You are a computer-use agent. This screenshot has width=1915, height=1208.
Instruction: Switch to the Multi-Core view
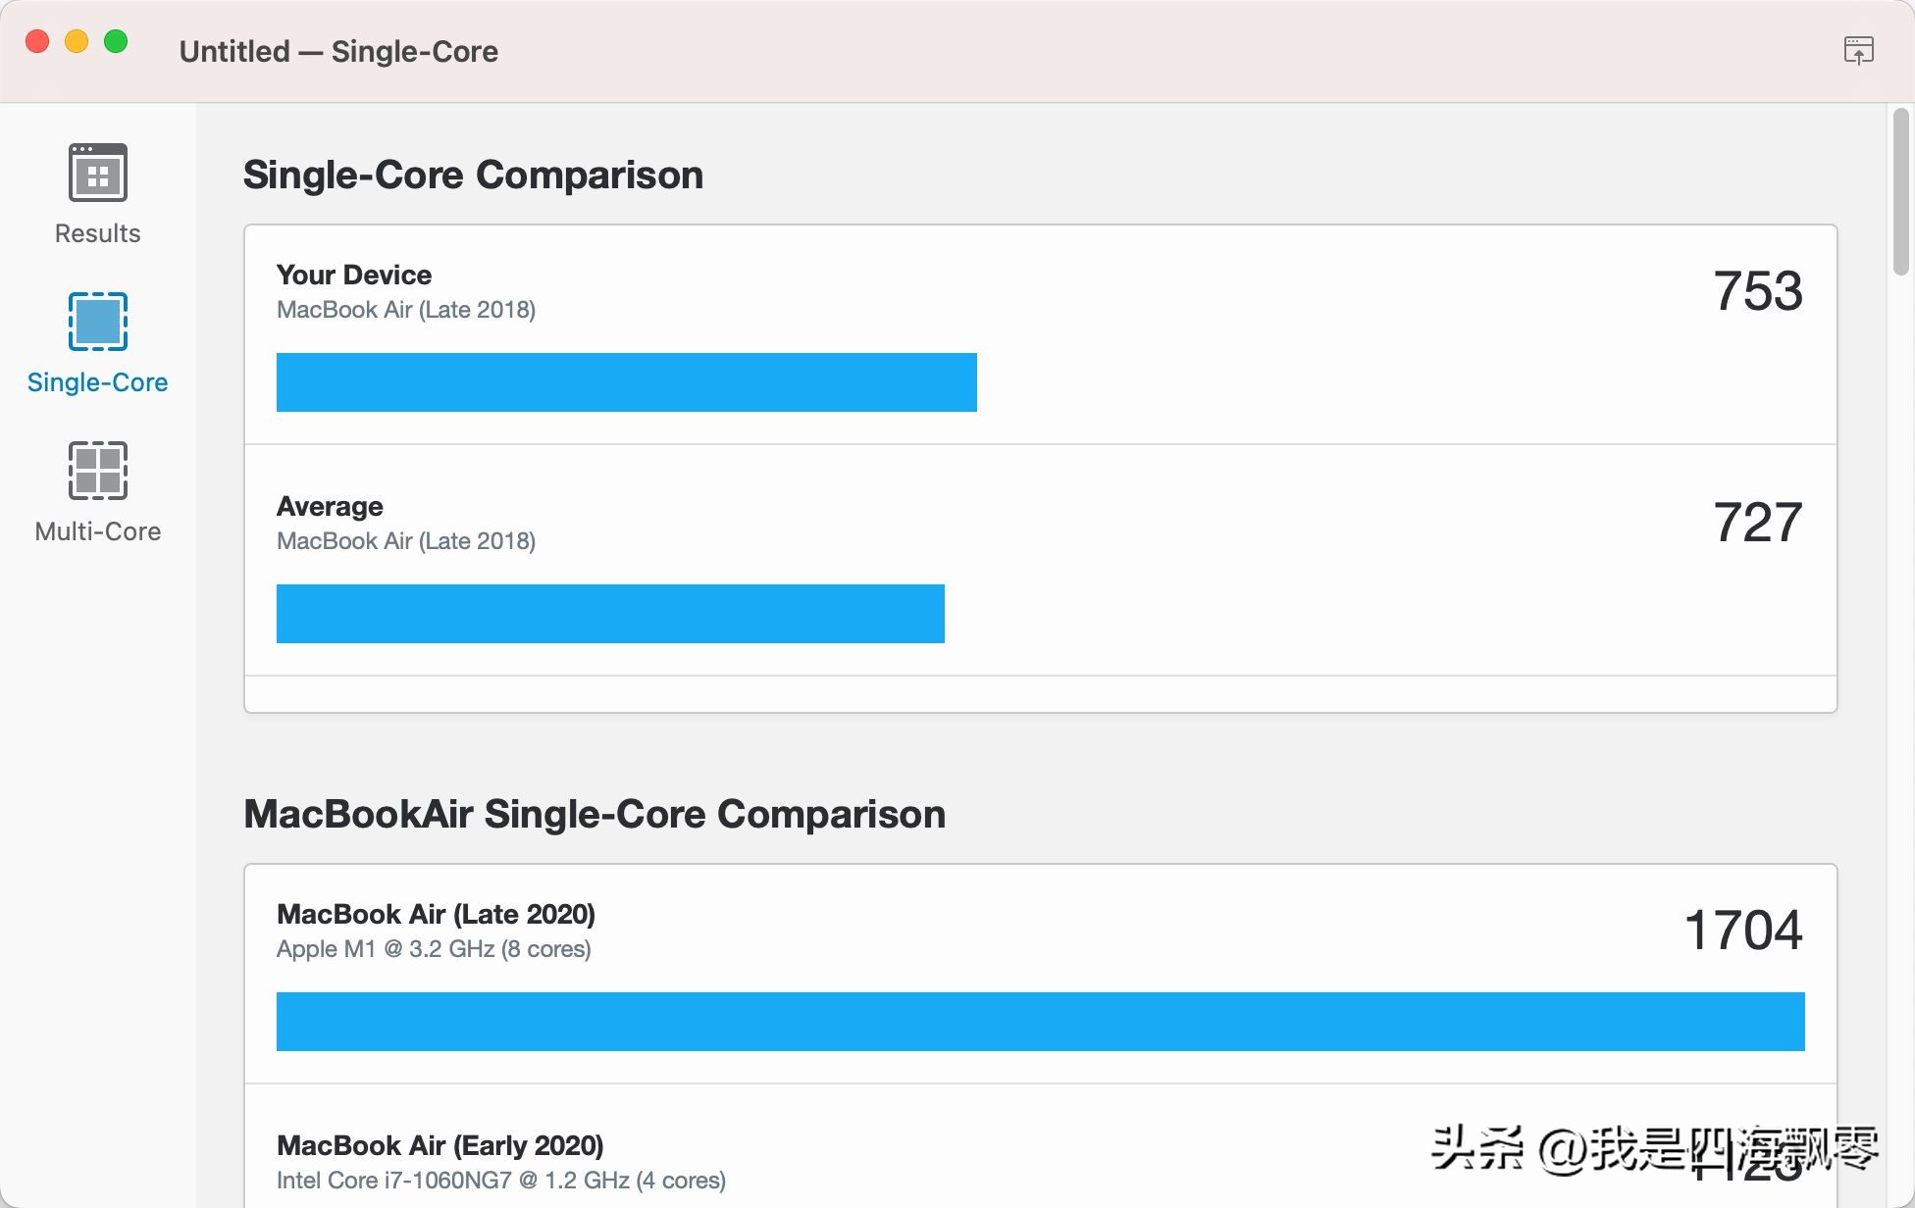click(96, 493)
